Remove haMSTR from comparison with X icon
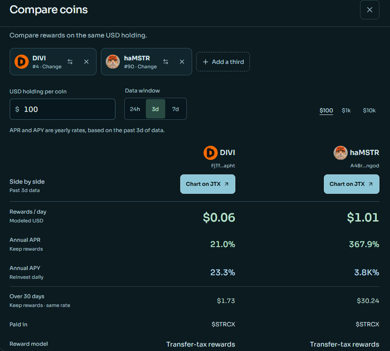The height and width of the screenshot is (351, 390). click(182, 62)
